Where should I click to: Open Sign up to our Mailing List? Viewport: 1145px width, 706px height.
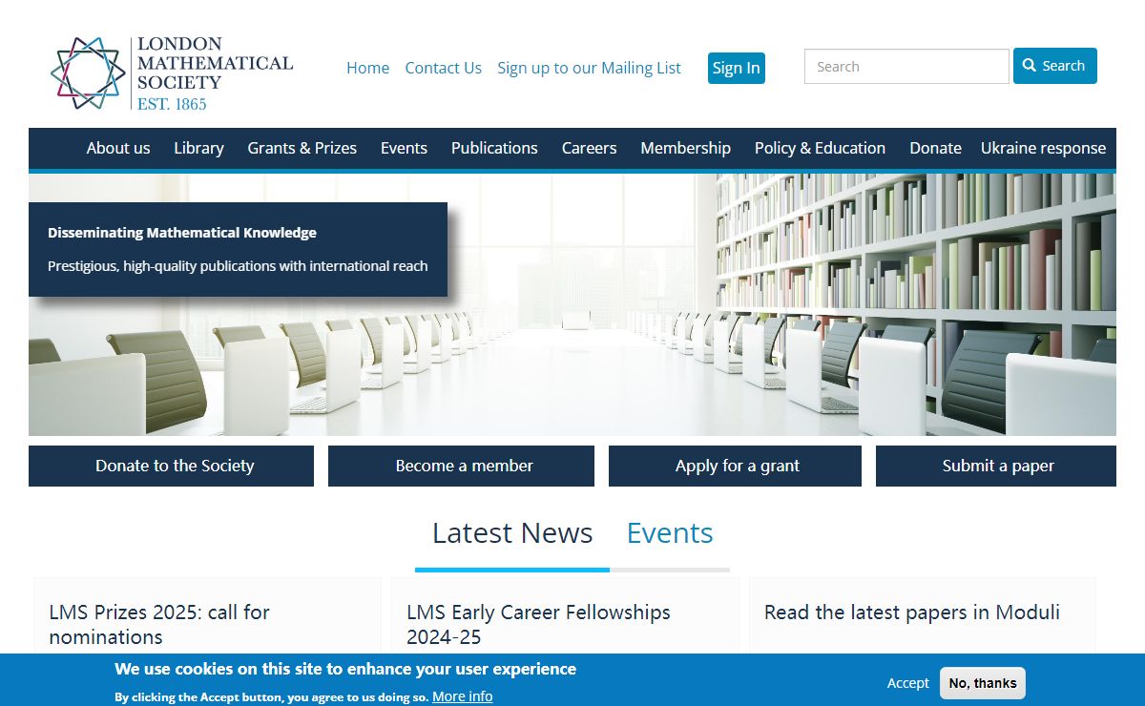[x=589, y=68]
